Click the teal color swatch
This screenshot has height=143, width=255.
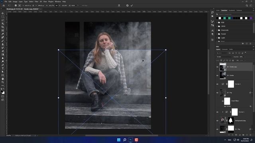coord(225,18)
